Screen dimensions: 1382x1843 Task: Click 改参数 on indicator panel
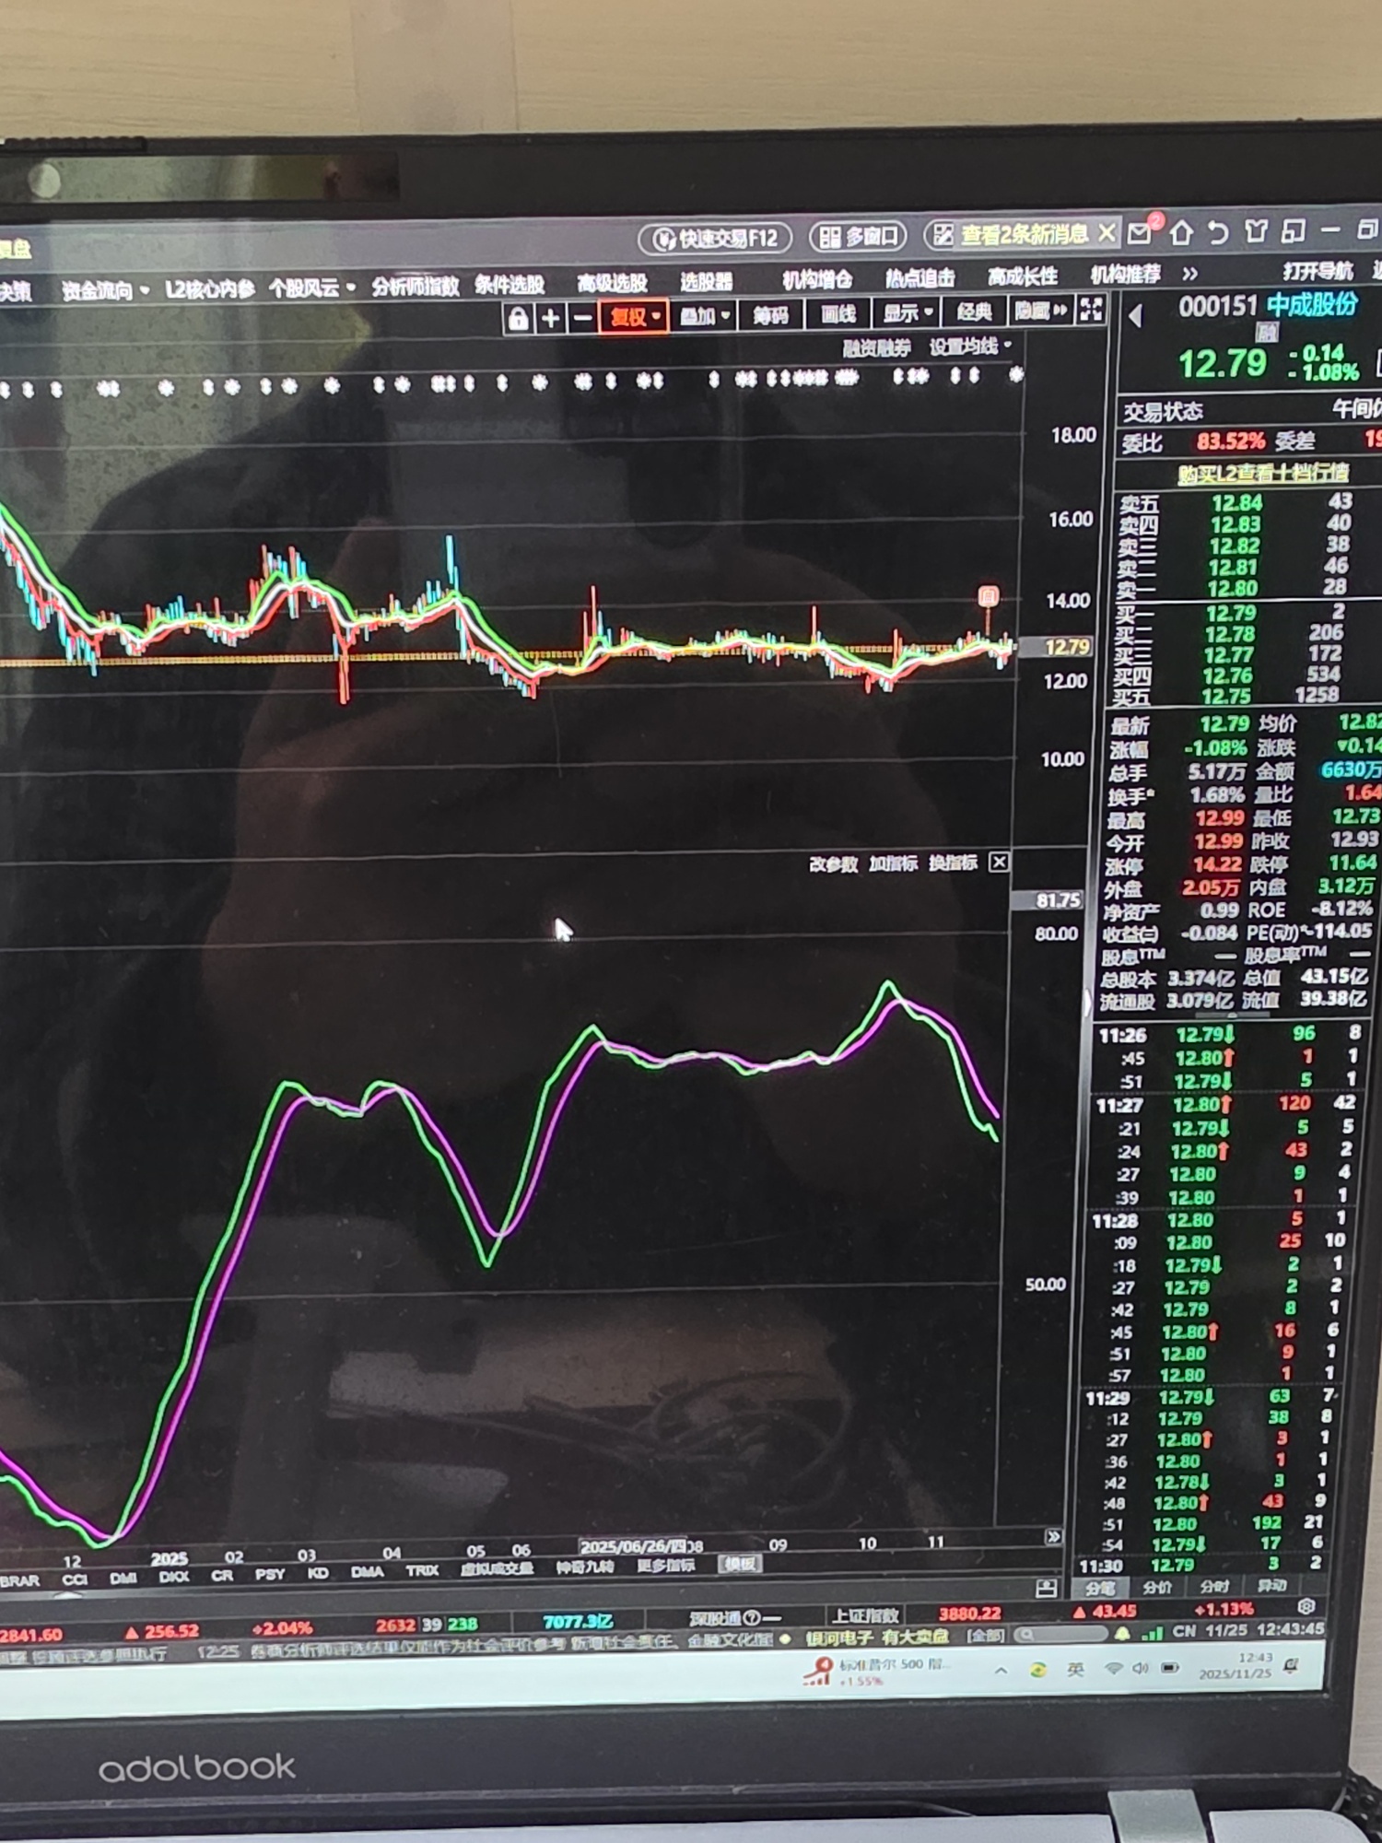[833, 863]
